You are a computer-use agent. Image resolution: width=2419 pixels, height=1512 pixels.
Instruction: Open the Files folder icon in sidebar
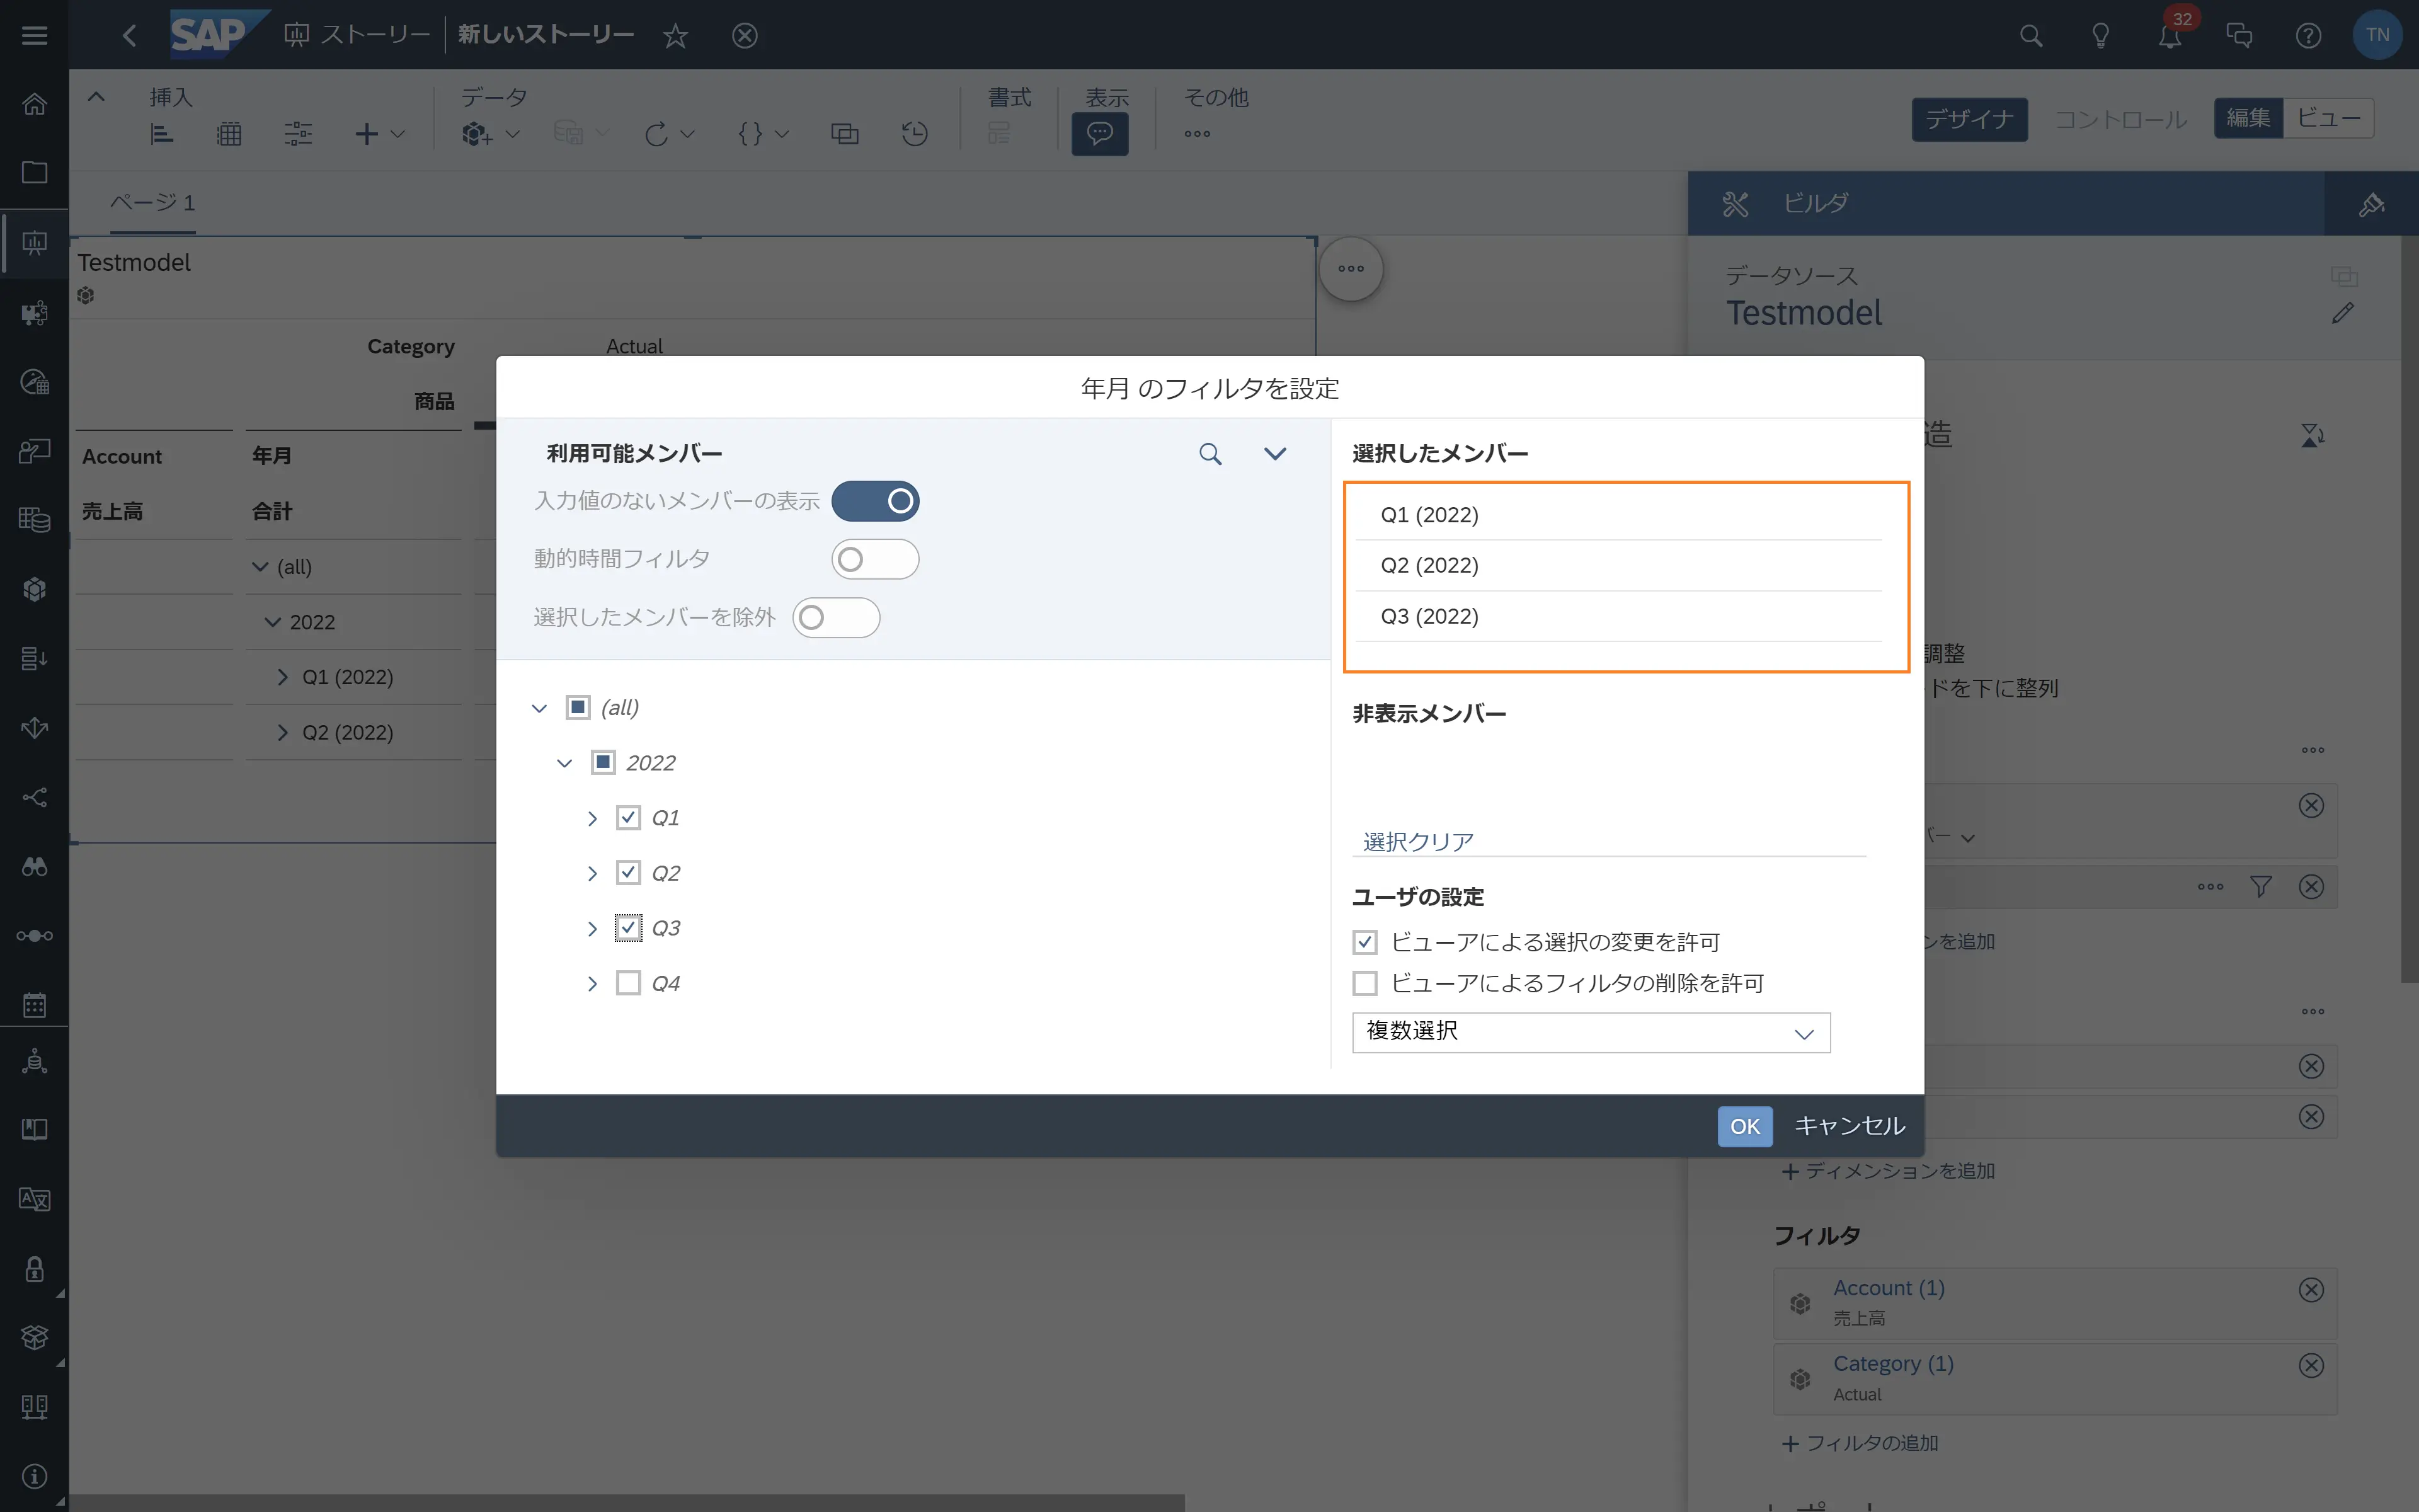coord(34,172)
